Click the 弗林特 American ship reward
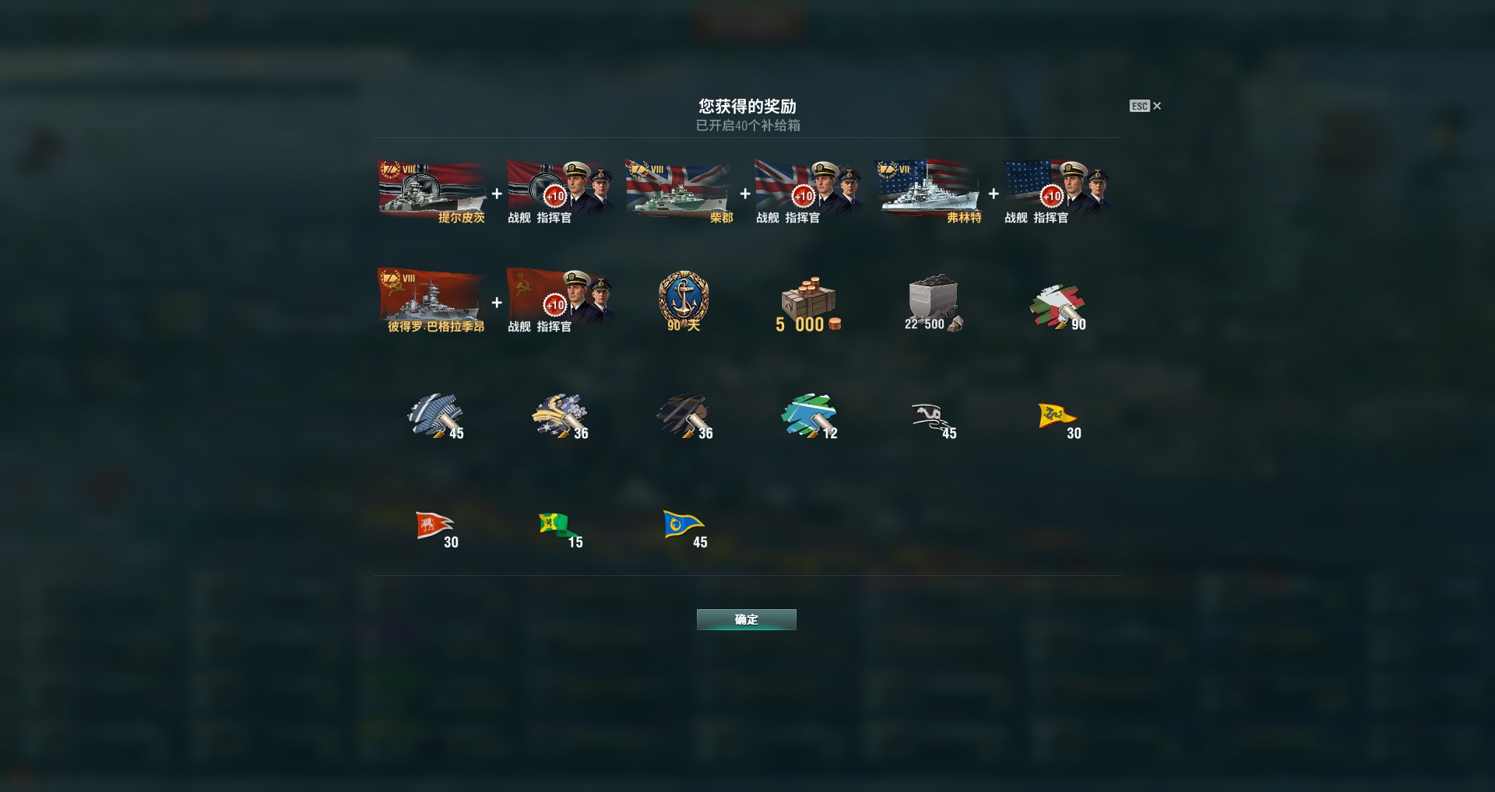The height and width of the screenshot is (792, 1495). click(929, 192)
